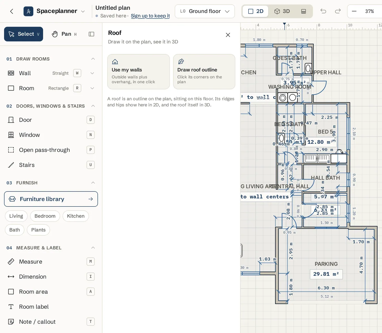Viewport: 382px width, 333px height.
Task: Collapse Doors, Windows & Stairs section
Action: tap(93, 106)
